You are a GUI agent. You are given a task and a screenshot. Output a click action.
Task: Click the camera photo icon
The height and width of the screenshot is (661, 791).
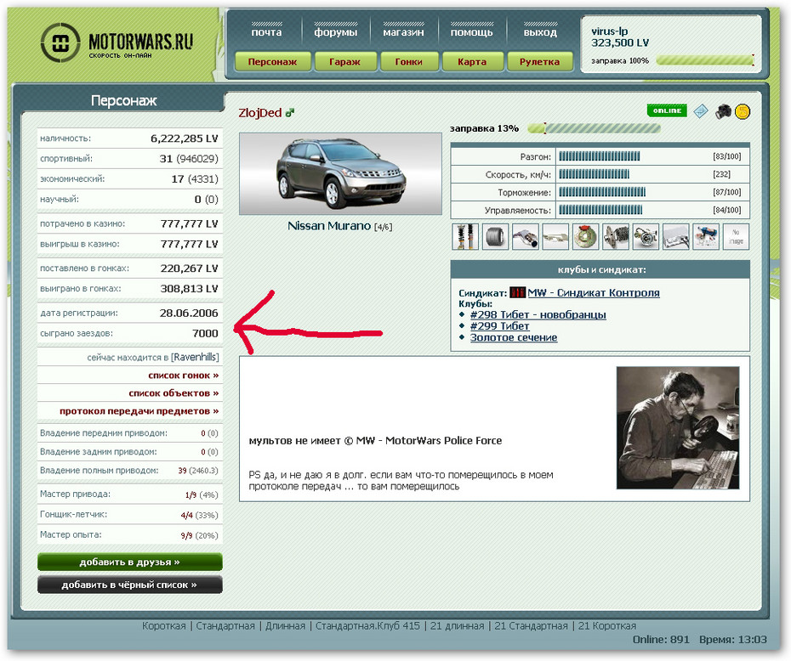tap(723, 111)
